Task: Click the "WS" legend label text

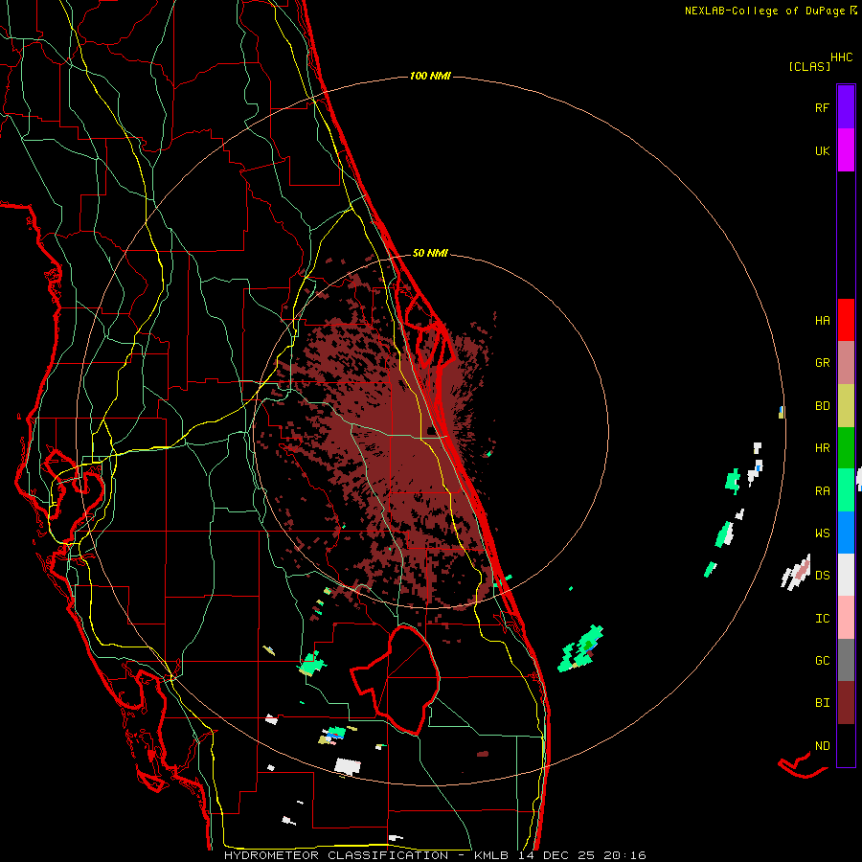Action: coord(822,533)
